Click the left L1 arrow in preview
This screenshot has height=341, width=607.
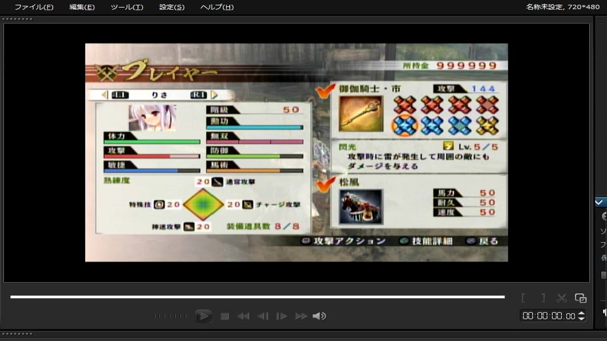[104, 95]
